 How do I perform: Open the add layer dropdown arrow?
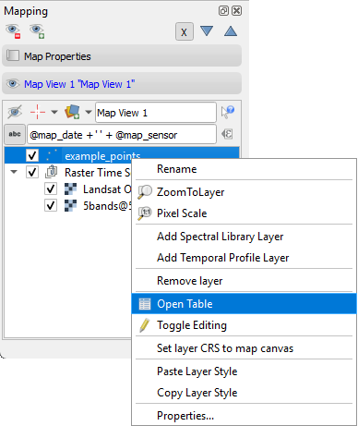[x=89, y=112]
